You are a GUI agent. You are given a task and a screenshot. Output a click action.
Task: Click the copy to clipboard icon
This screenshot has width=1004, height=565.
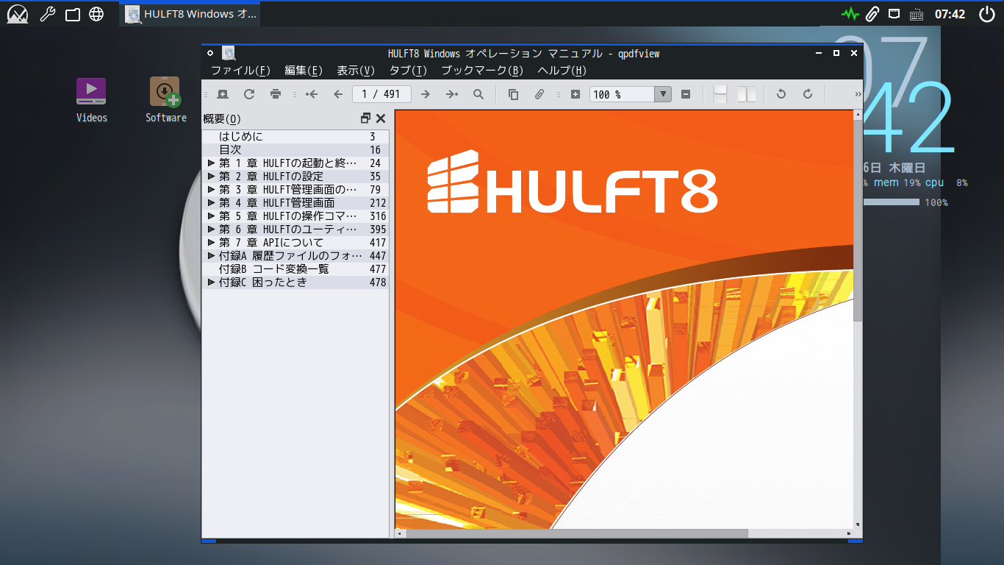pyautogui.click(x=513, y=94)
